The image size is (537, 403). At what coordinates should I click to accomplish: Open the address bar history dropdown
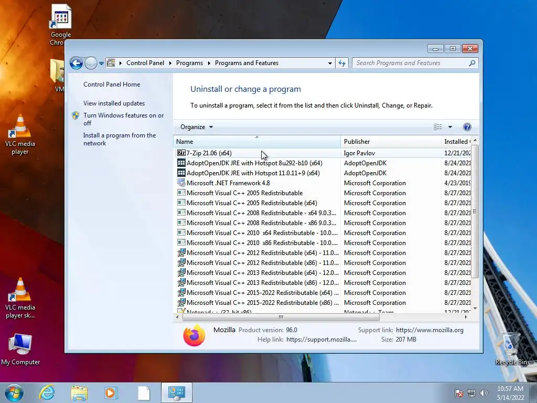tap(330, 63)
